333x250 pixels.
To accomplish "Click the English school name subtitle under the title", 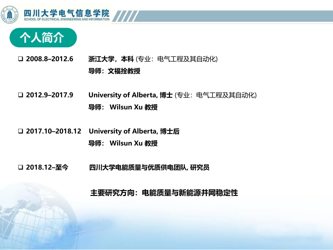I will coord(66,20).
